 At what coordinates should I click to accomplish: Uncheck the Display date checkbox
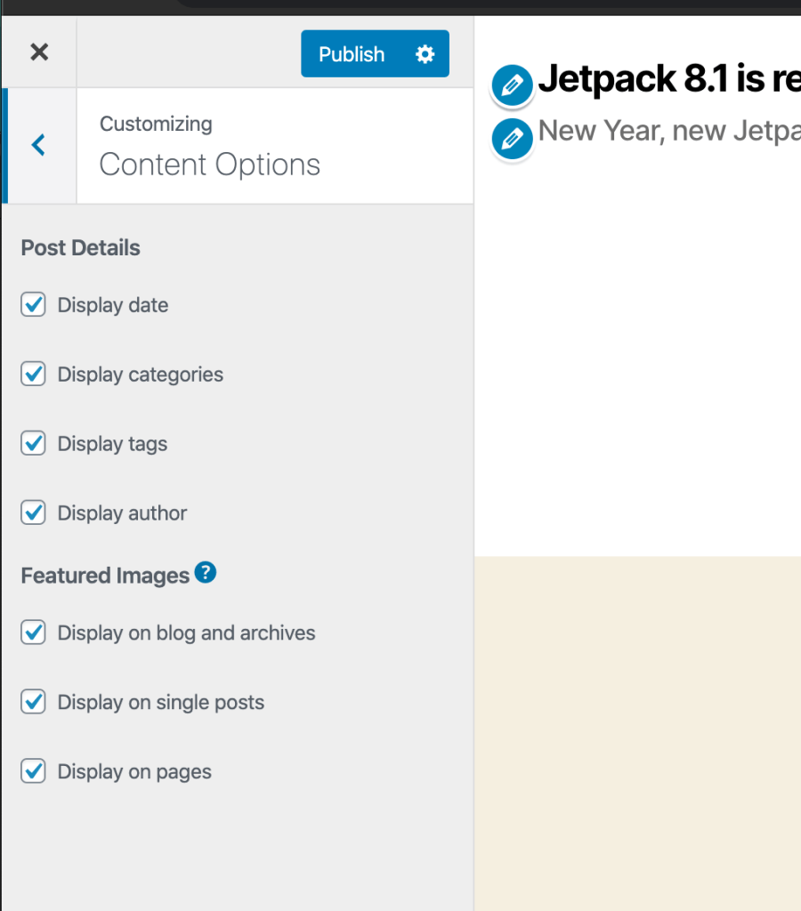click(34, 305)
